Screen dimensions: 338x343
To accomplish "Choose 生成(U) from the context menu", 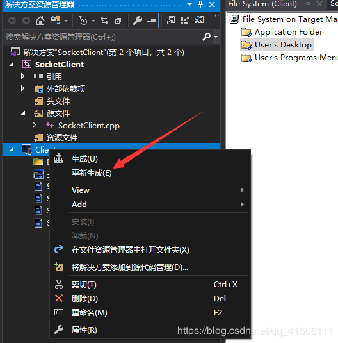I will tap(150, 159).
